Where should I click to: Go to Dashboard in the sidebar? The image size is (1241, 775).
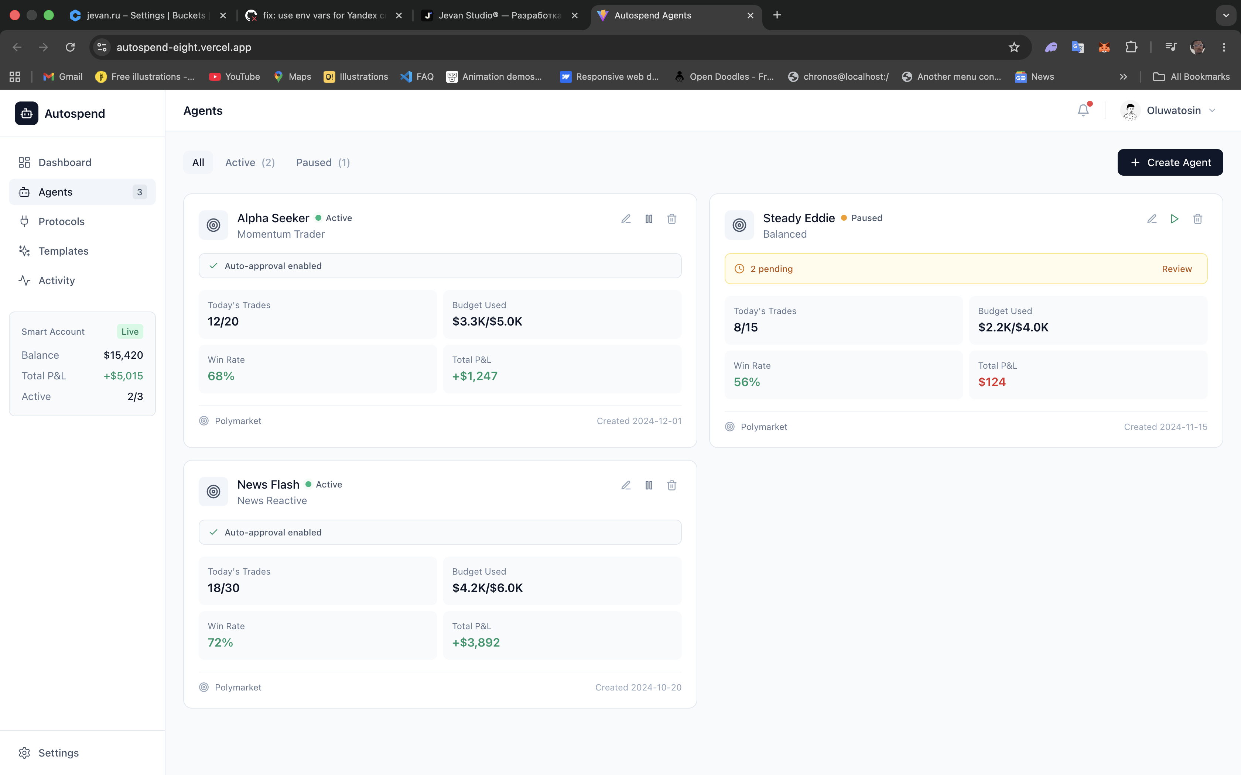coord(82,162)
